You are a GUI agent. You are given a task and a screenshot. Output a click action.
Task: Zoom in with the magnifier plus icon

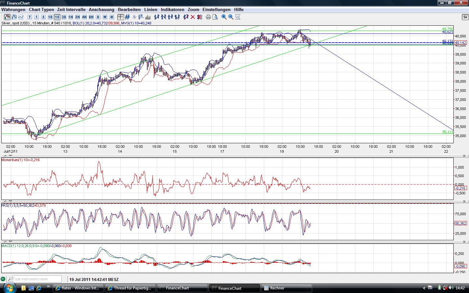(x=224, y=17)
